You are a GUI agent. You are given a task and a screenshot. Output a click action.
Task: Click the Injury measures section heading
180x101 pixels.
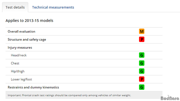[20, 48]
